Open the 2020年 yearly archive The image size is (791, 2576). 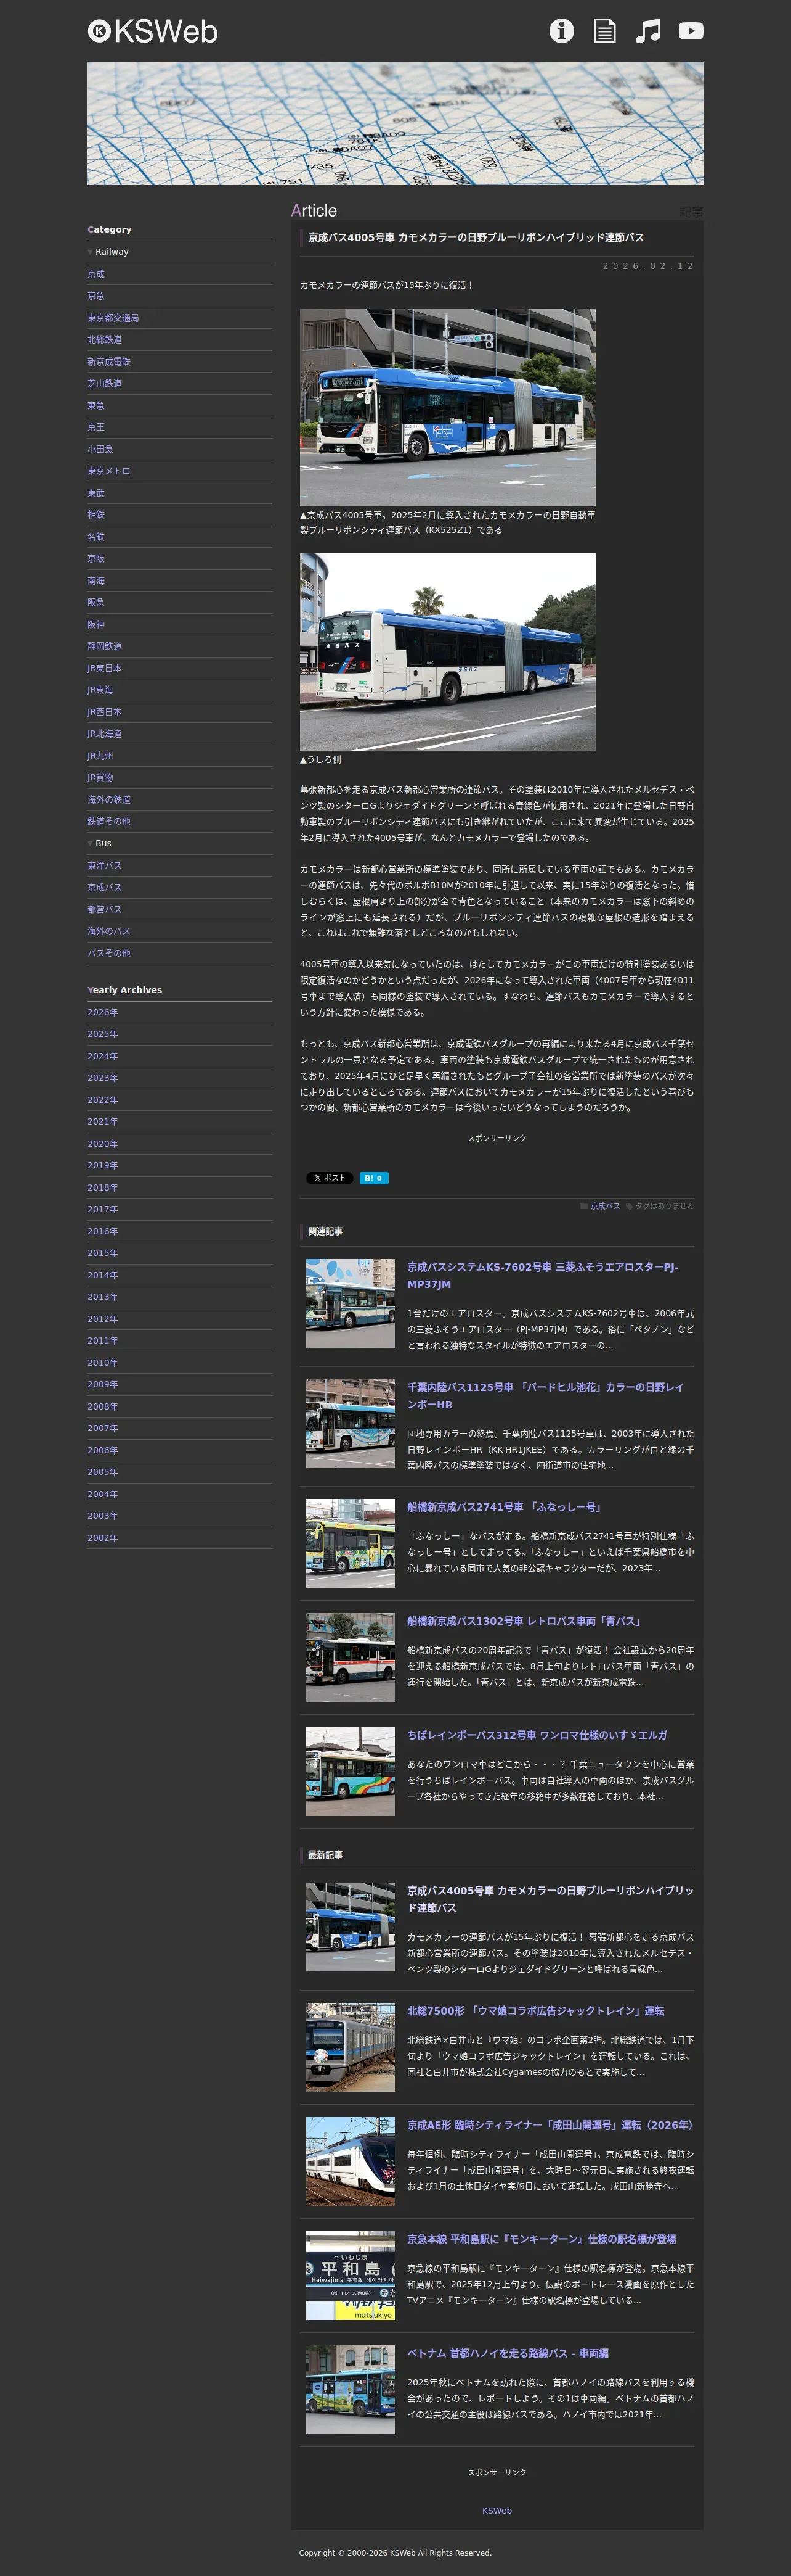click(x=103, y=1144)
